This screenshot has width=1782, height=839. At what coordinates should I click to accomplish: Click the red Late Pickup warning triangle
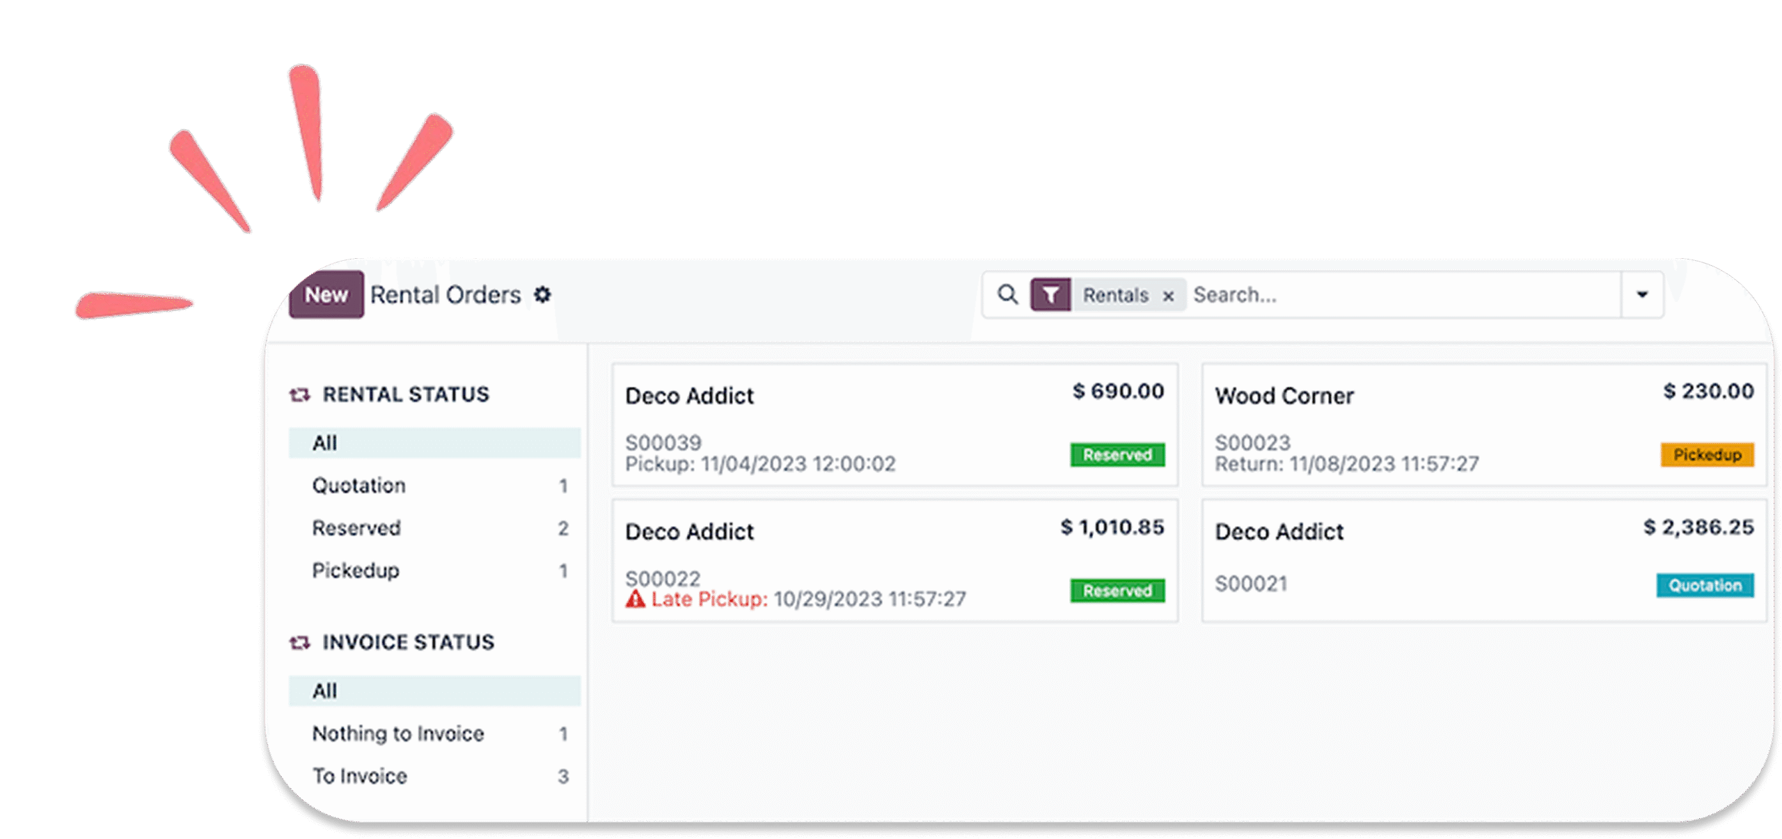coord(635,599)
